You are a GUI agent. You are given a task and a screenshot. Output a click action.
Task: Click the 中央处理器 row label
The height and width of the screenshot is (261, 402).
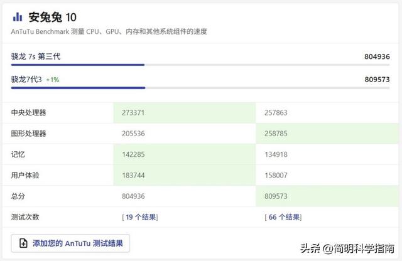click(28, 113)
